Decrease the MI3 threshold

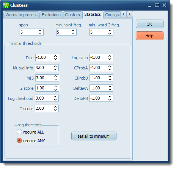tap(55, 79)
